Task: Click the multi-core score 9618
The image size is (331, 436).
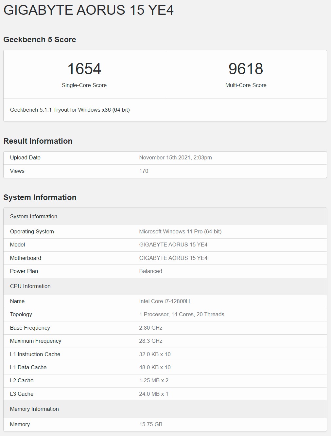Action: [246, 69]
